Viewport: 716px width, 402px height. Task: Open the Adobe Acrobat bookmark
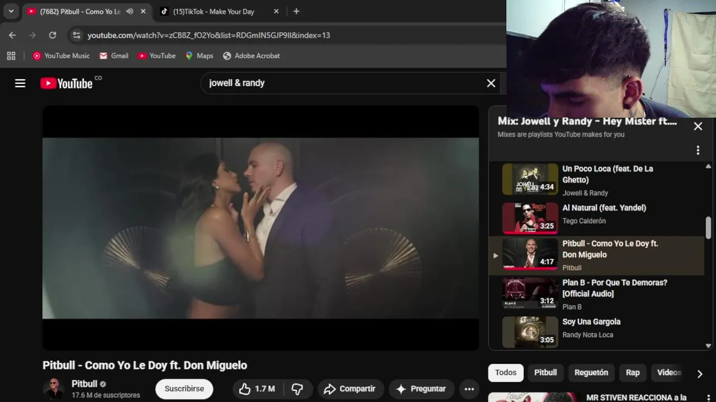tap(251, 56)
